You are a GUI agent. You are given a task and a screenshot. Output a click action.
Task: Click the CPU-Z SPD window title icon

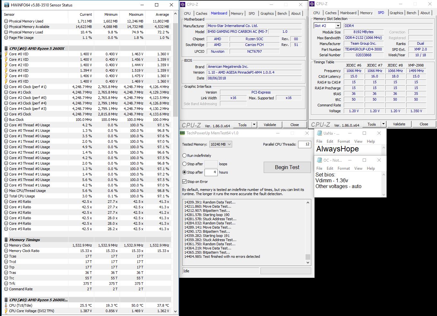click(x=312, y=4)
